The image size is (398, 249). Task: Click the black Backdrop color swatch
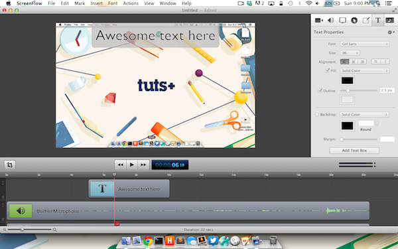pos(347,125)
